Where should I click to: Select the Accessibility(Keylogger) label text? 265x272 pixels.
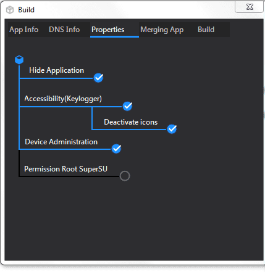coord(63,99)
